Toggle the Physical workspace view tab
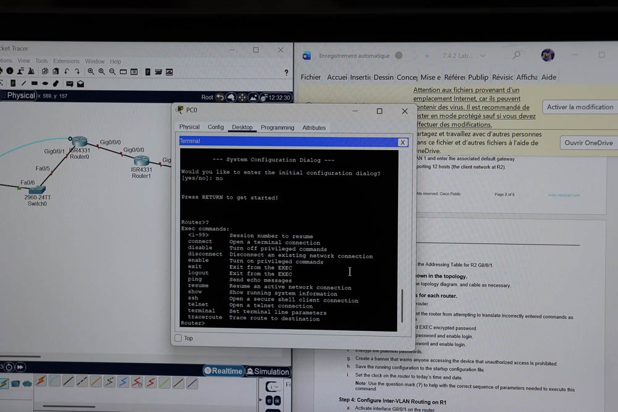The image size is (618, 412). (x=18, y=95)
